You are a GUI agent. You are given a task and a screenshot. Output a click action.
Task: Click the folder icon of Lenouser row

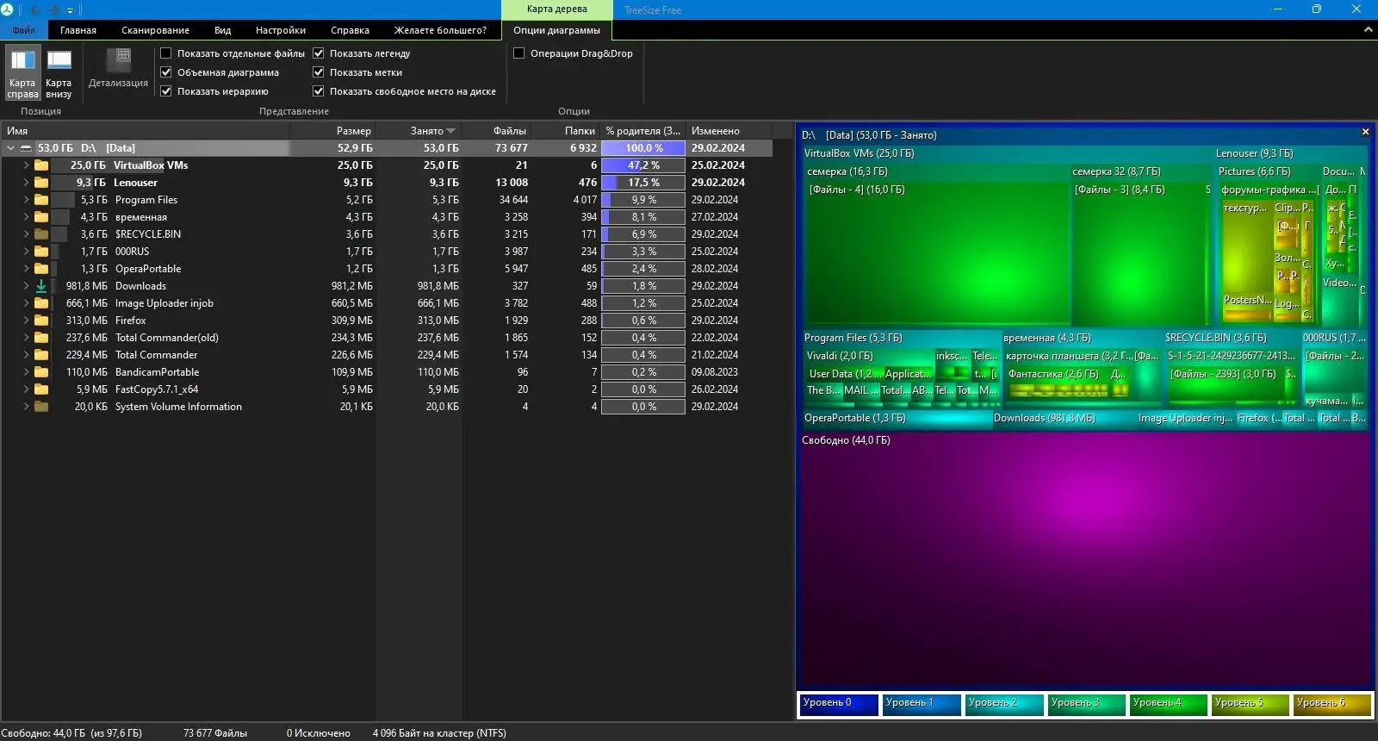[41, 183]
